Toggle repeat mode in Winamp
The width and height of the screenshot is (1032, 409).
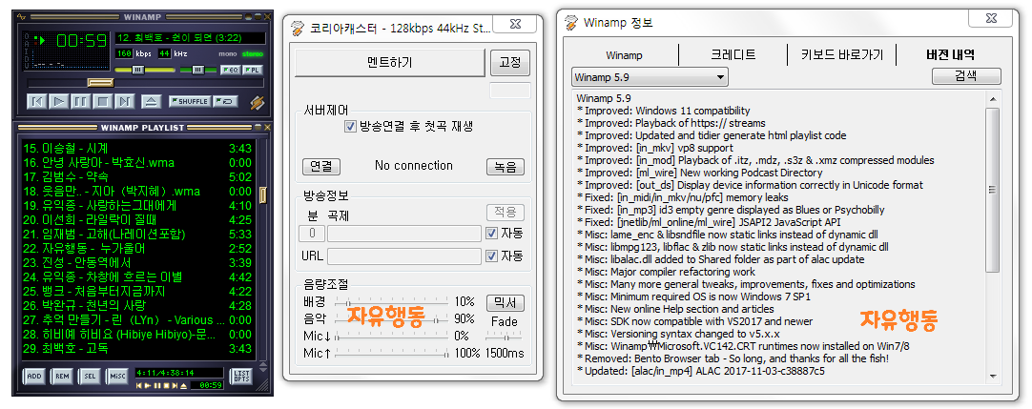coord(226,101)
